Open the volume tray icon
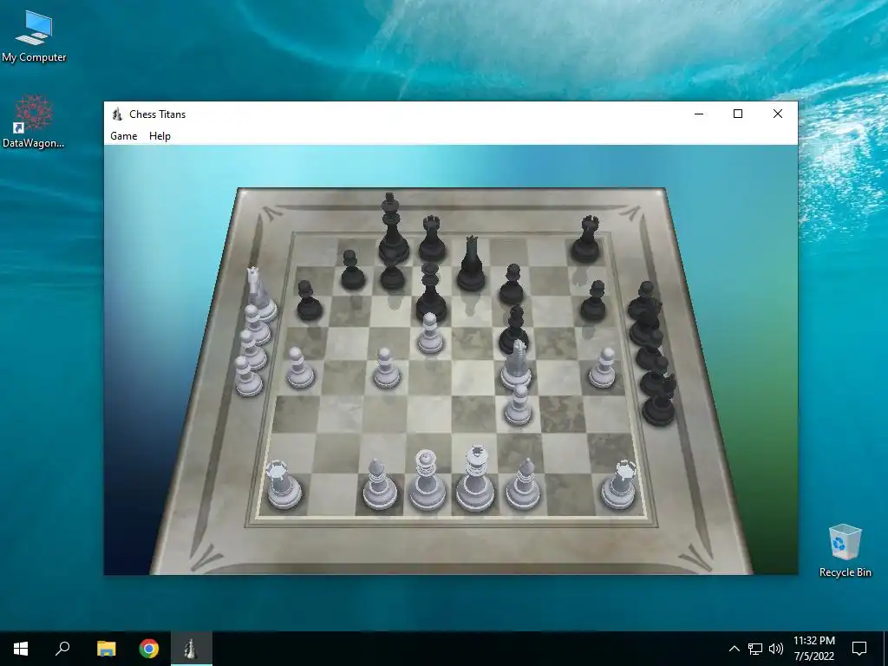The height and width of the screenshot is (666, 888). pos(776,649)
